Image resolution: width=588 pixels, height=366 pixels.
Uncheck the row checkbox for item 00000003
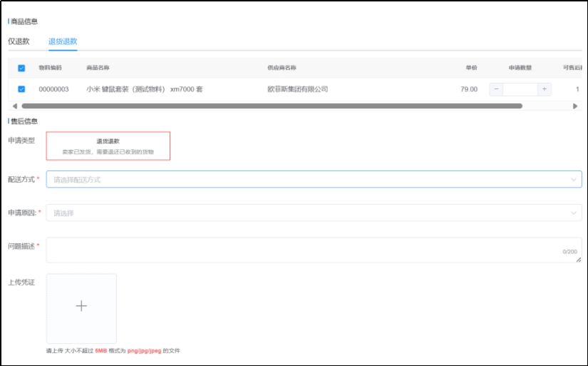[21, 89]
